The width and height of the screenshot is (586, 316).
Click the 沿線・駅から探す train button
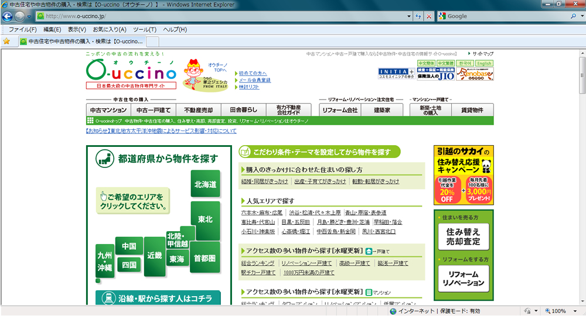(158, 298)
